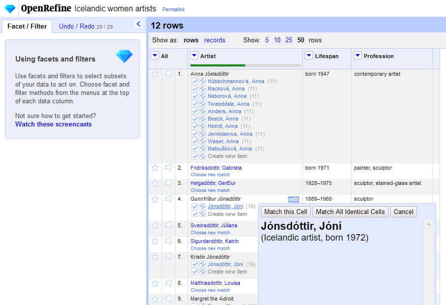The width and height of the screenshot is (446, 305).
Task: Star row 7 Kristín Jónsdóttir
Action: click(155, 257)
